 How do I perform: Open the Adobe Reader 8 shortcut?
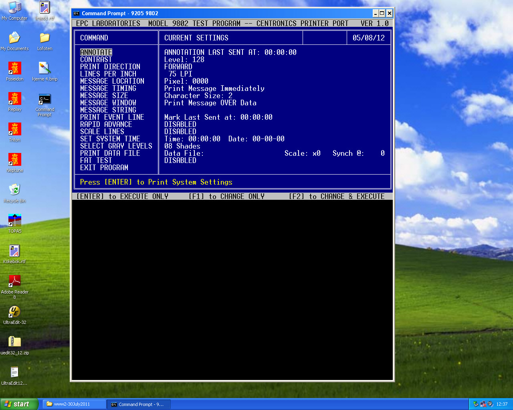pyautogui.click(x=15, y=281)
